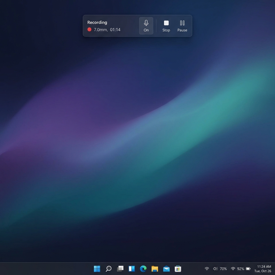Pause the current recording

[182, 26]
